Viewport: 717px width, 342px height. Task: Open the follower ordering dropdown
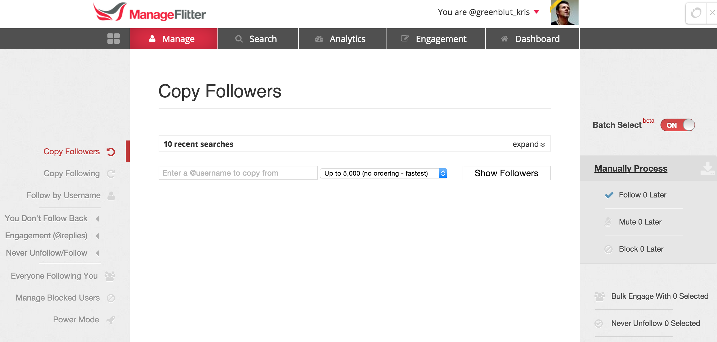[x=384, y=173]
